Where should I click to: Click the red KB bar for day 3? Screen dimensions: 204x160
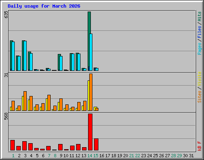[x=25, y=146]
